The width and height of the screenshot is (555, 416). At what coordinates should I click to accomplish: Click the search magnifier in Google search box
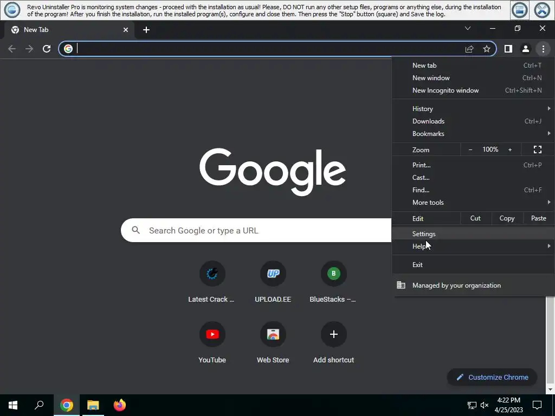(135, 230)
